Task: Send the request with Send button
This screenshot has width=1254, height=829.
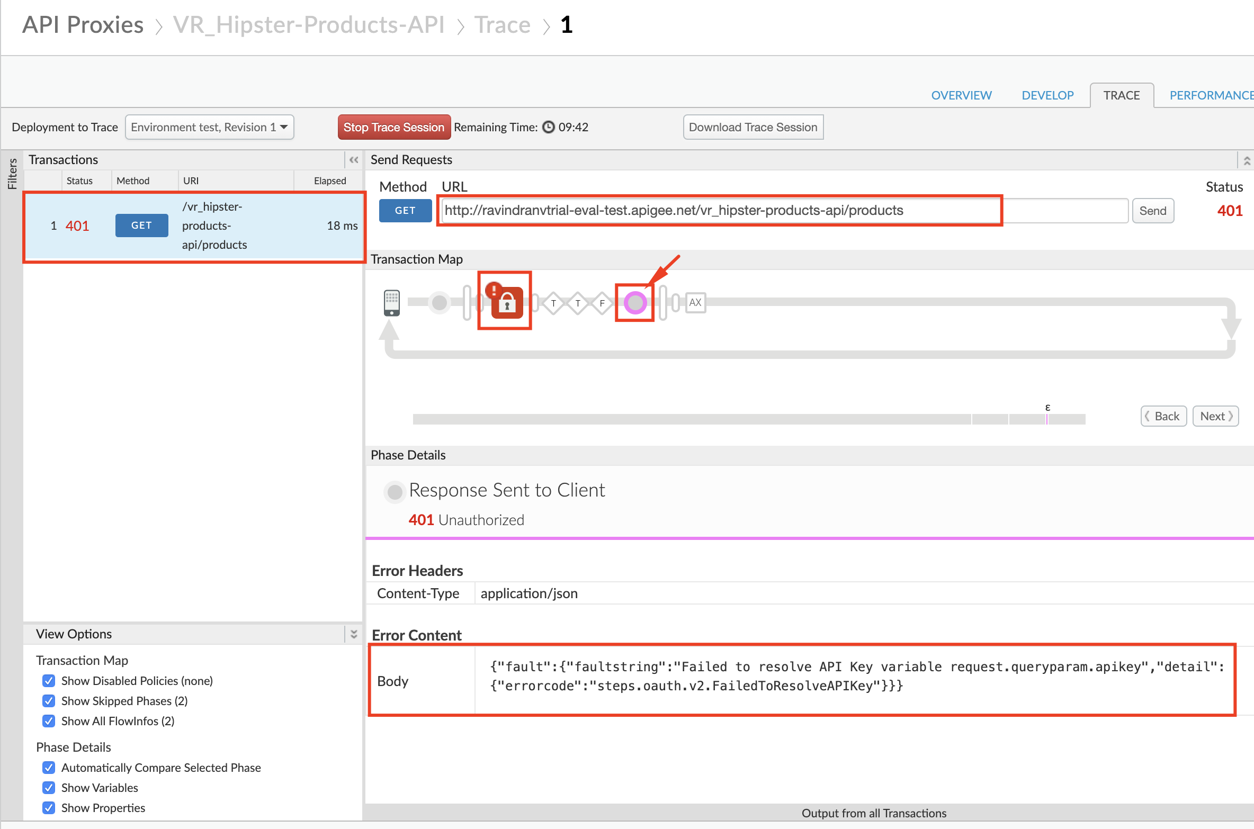Action: (1153, 211)
